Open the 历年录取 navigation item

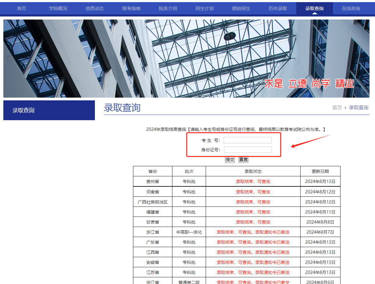pyautogui.click(x=278, y=9)
